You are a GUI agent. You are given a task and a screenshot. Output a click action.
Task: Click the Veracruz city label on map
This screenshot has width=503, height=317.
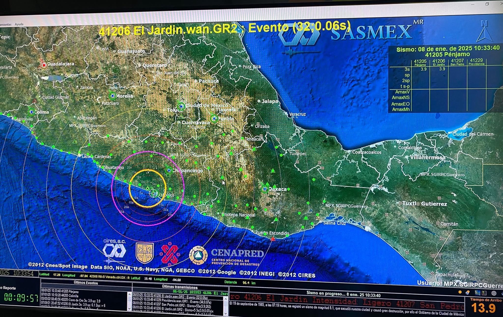pyautogui.click(x=297, y=114)
